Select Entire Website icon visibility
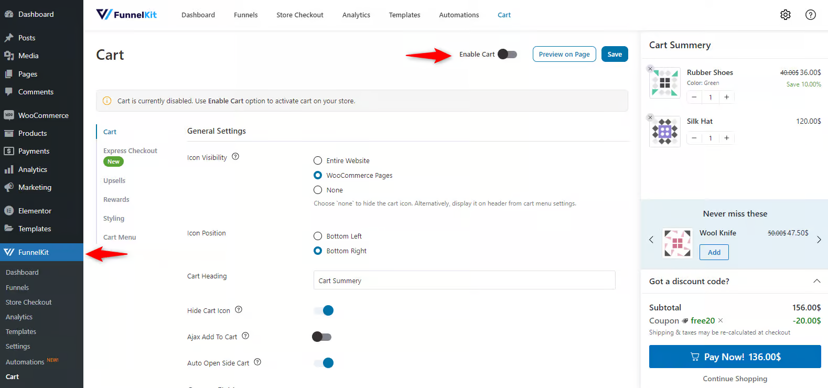 (x=318, y=160)
